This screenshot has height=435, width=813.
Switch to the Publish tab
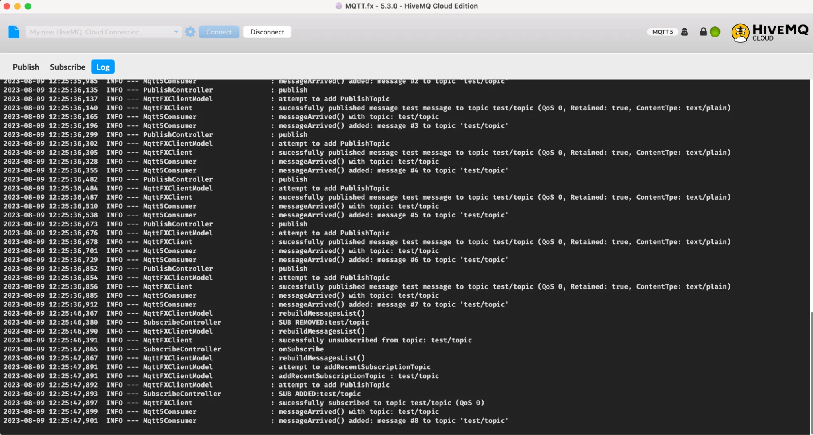coord(26,67)
